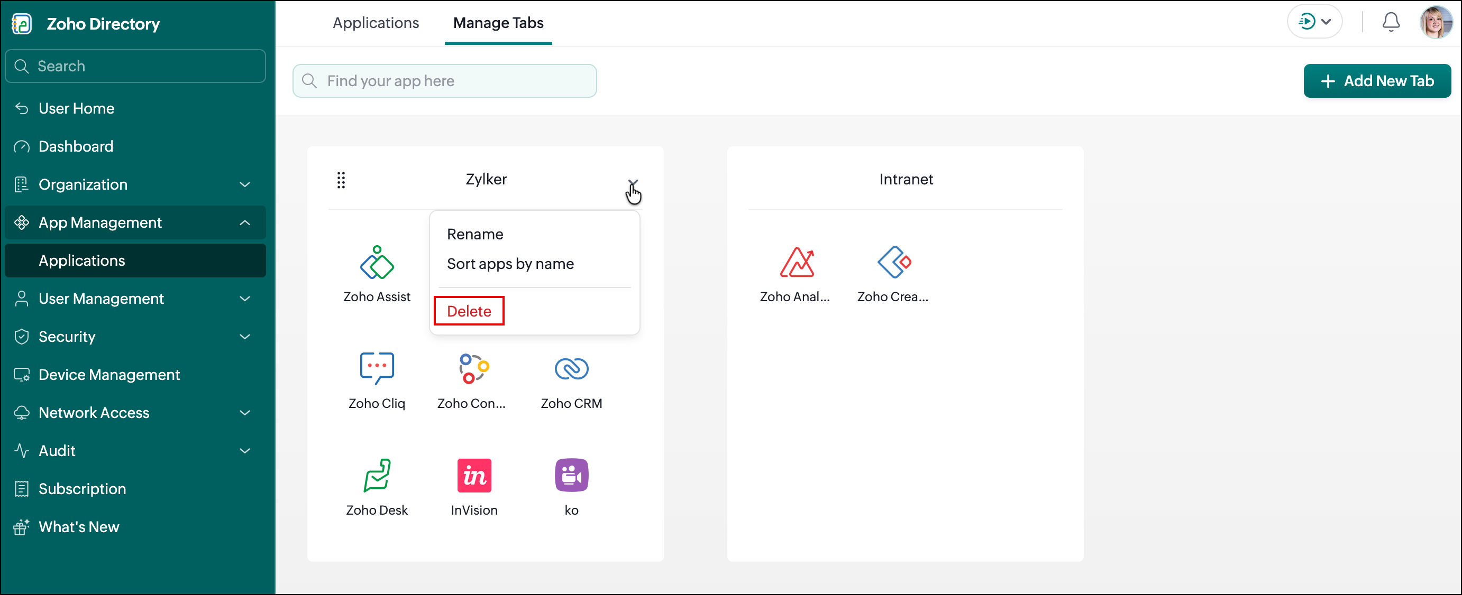The image size is (1462, 595).
Task: Open the InVision app icon
Action: coord(474,476)
